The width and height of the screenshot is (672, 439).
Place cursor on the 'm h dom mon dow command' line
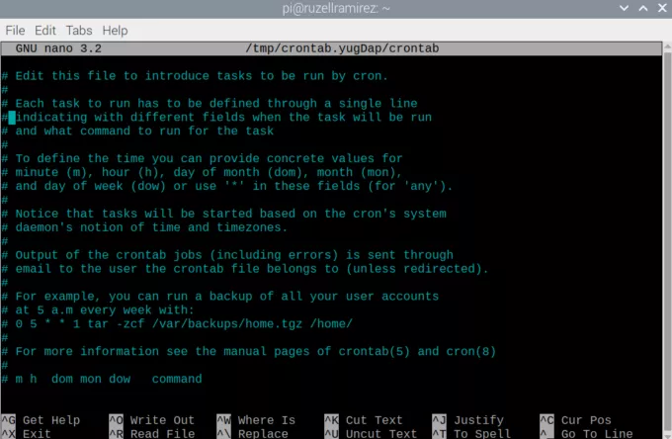coord(108,379)
